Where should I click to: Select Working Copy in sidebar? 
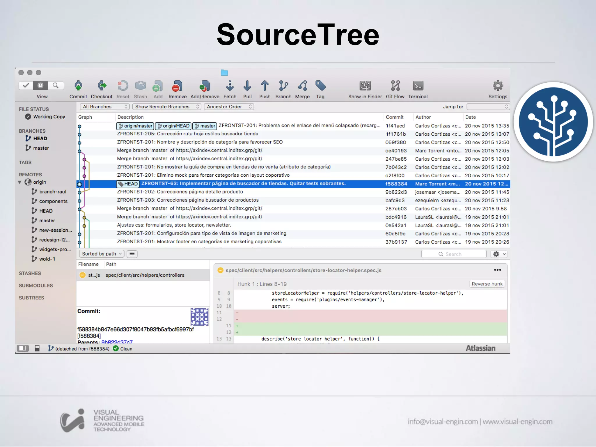(49, 117)
